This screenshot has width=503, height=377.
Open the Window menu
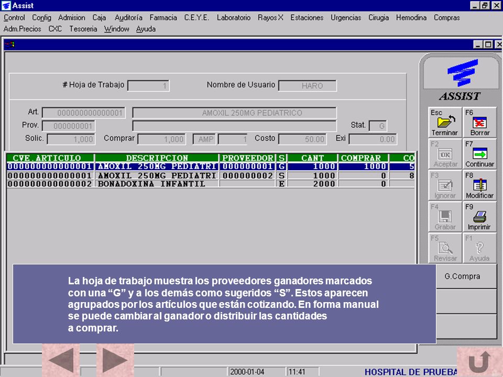coord(116,29)
